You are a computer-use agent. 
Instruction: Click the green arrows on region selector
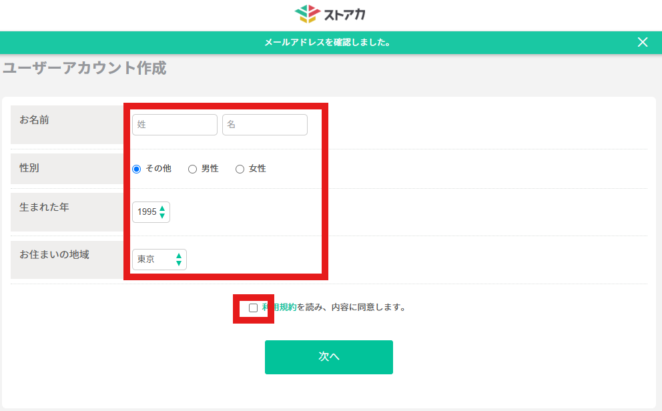click(x=179, y=260)
